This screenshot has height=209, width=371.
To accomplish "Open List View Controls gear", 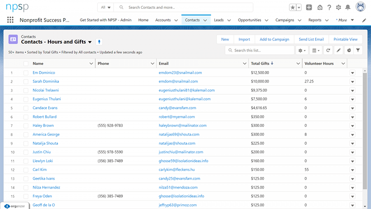I will tap(302, 50).
